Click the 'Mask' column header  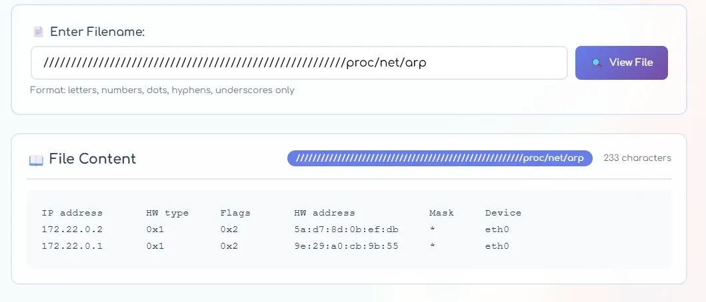(442, 213)
